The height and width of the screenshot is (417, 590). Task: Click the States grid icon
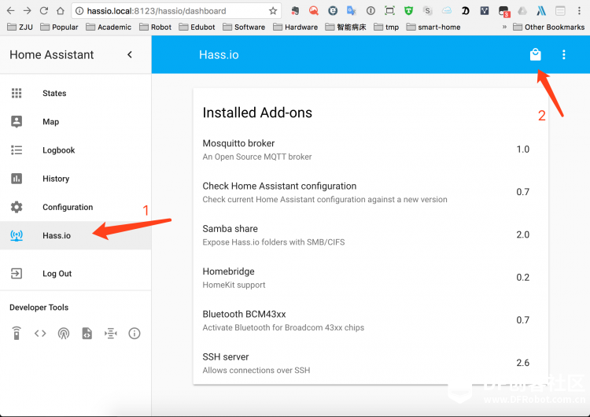click(17, 93)
